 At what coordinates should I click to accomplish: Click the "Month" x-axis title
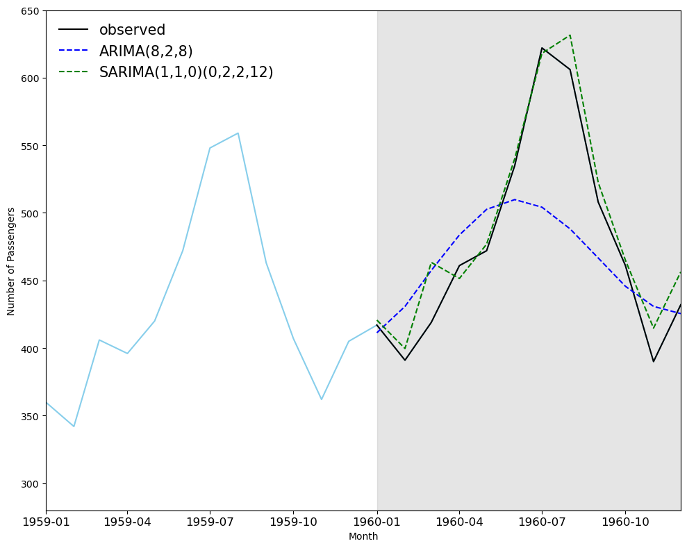pos(363,537)
